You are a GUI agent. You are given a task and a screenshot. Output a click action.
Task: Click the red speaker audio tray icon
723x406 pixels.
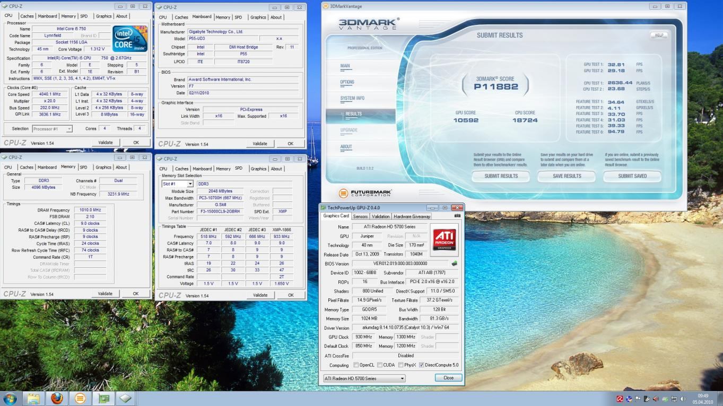click(655, 399)
